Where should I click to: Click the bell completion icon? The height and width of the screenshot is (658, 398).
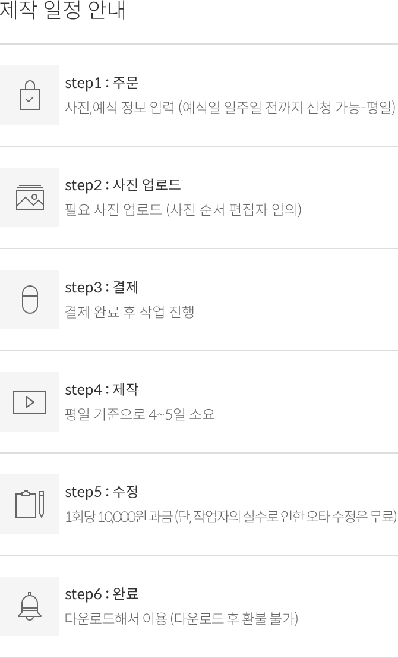[x=30, y=606]
